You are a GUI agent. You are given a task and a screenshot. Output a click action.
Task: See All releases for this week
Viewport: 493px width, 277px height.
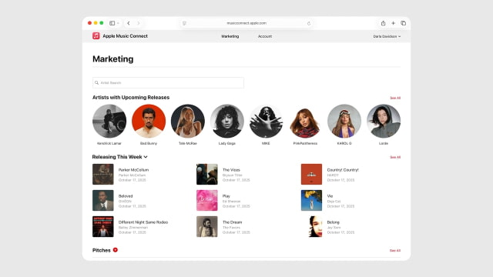tap(395, 157)
